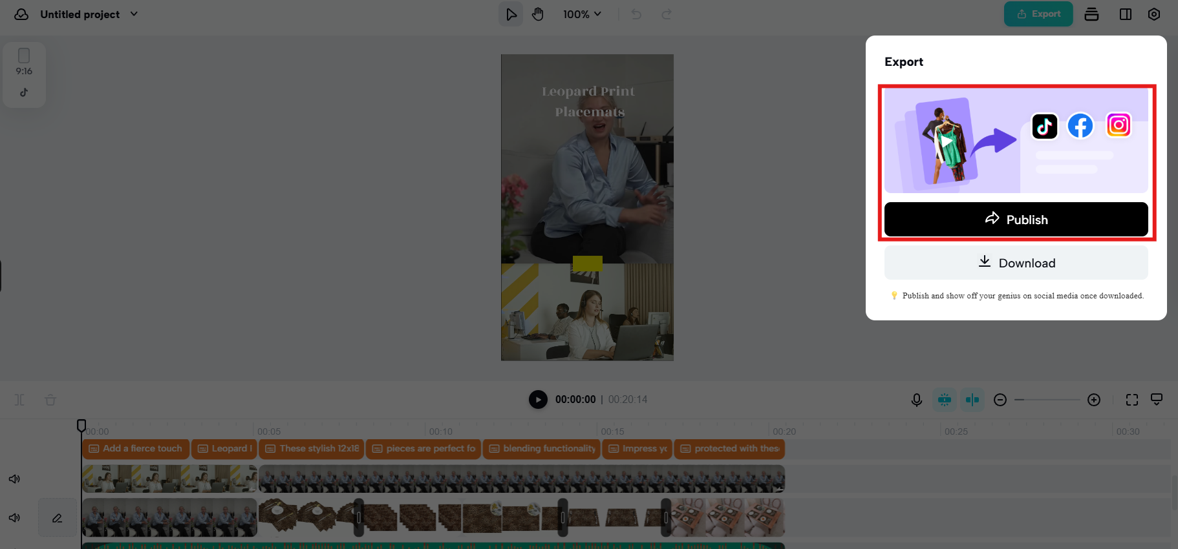Click the timeline vertical scrollbar
This screenshot has width=1178, height=549.
click(1174, 492)
